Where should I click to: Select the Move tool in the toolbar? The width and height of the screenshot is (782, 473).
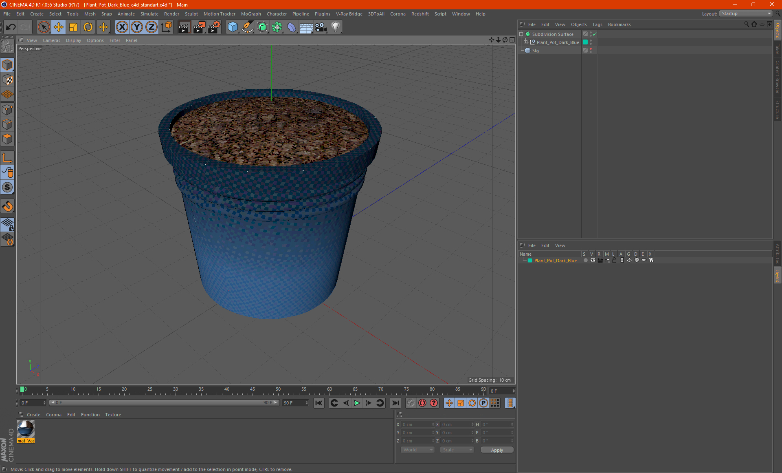click(59, 27)
